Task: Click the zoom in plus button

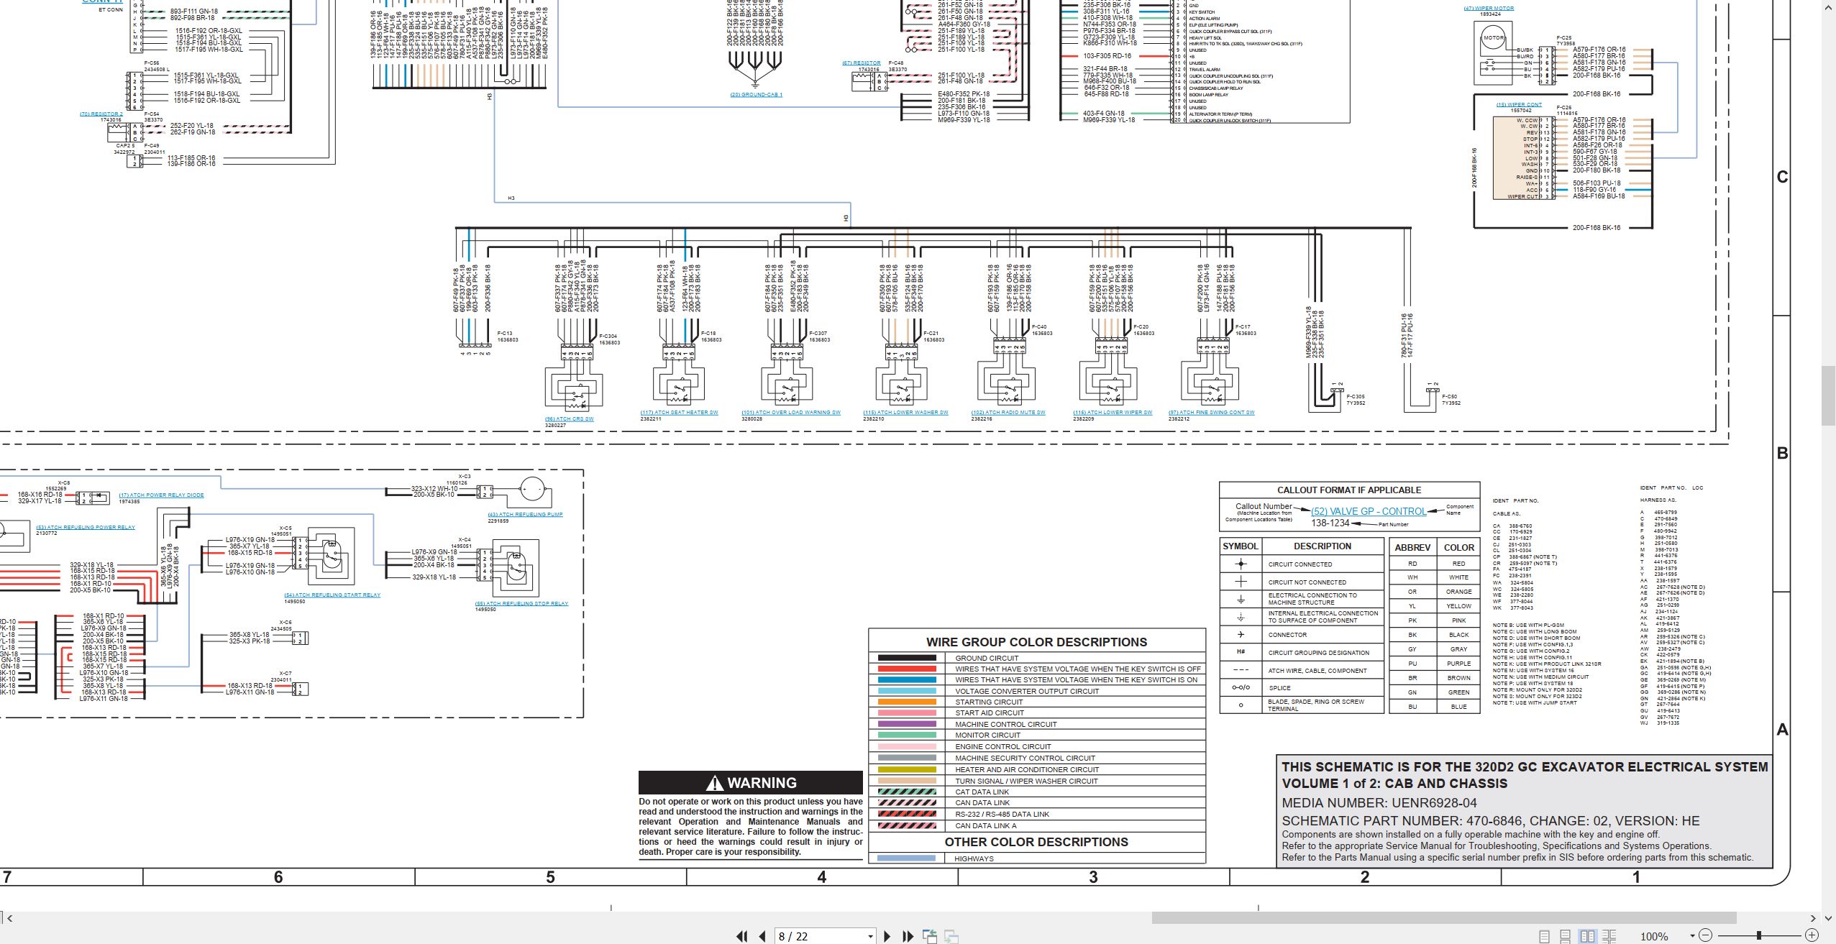Action: point(1812,935)
